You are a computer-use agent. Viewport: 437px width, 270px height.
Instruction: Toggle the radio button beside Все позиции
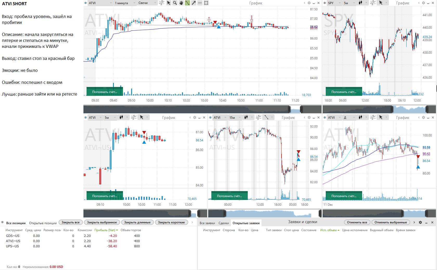coord(2,222)
